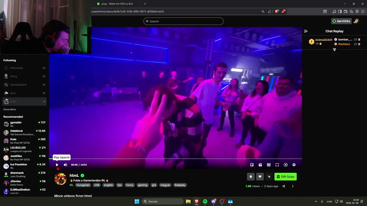Select the fps tag
This screenshot has width=367, height=206.
[x=120, y=185]
